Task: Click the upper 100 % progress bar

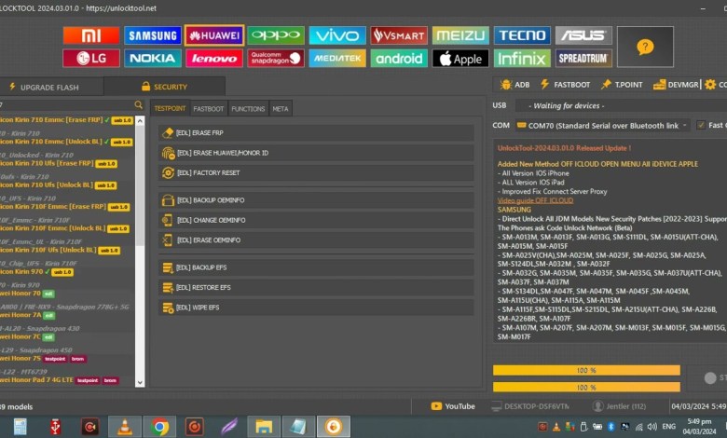Action: pyautogui.click(x=586, y=370)
